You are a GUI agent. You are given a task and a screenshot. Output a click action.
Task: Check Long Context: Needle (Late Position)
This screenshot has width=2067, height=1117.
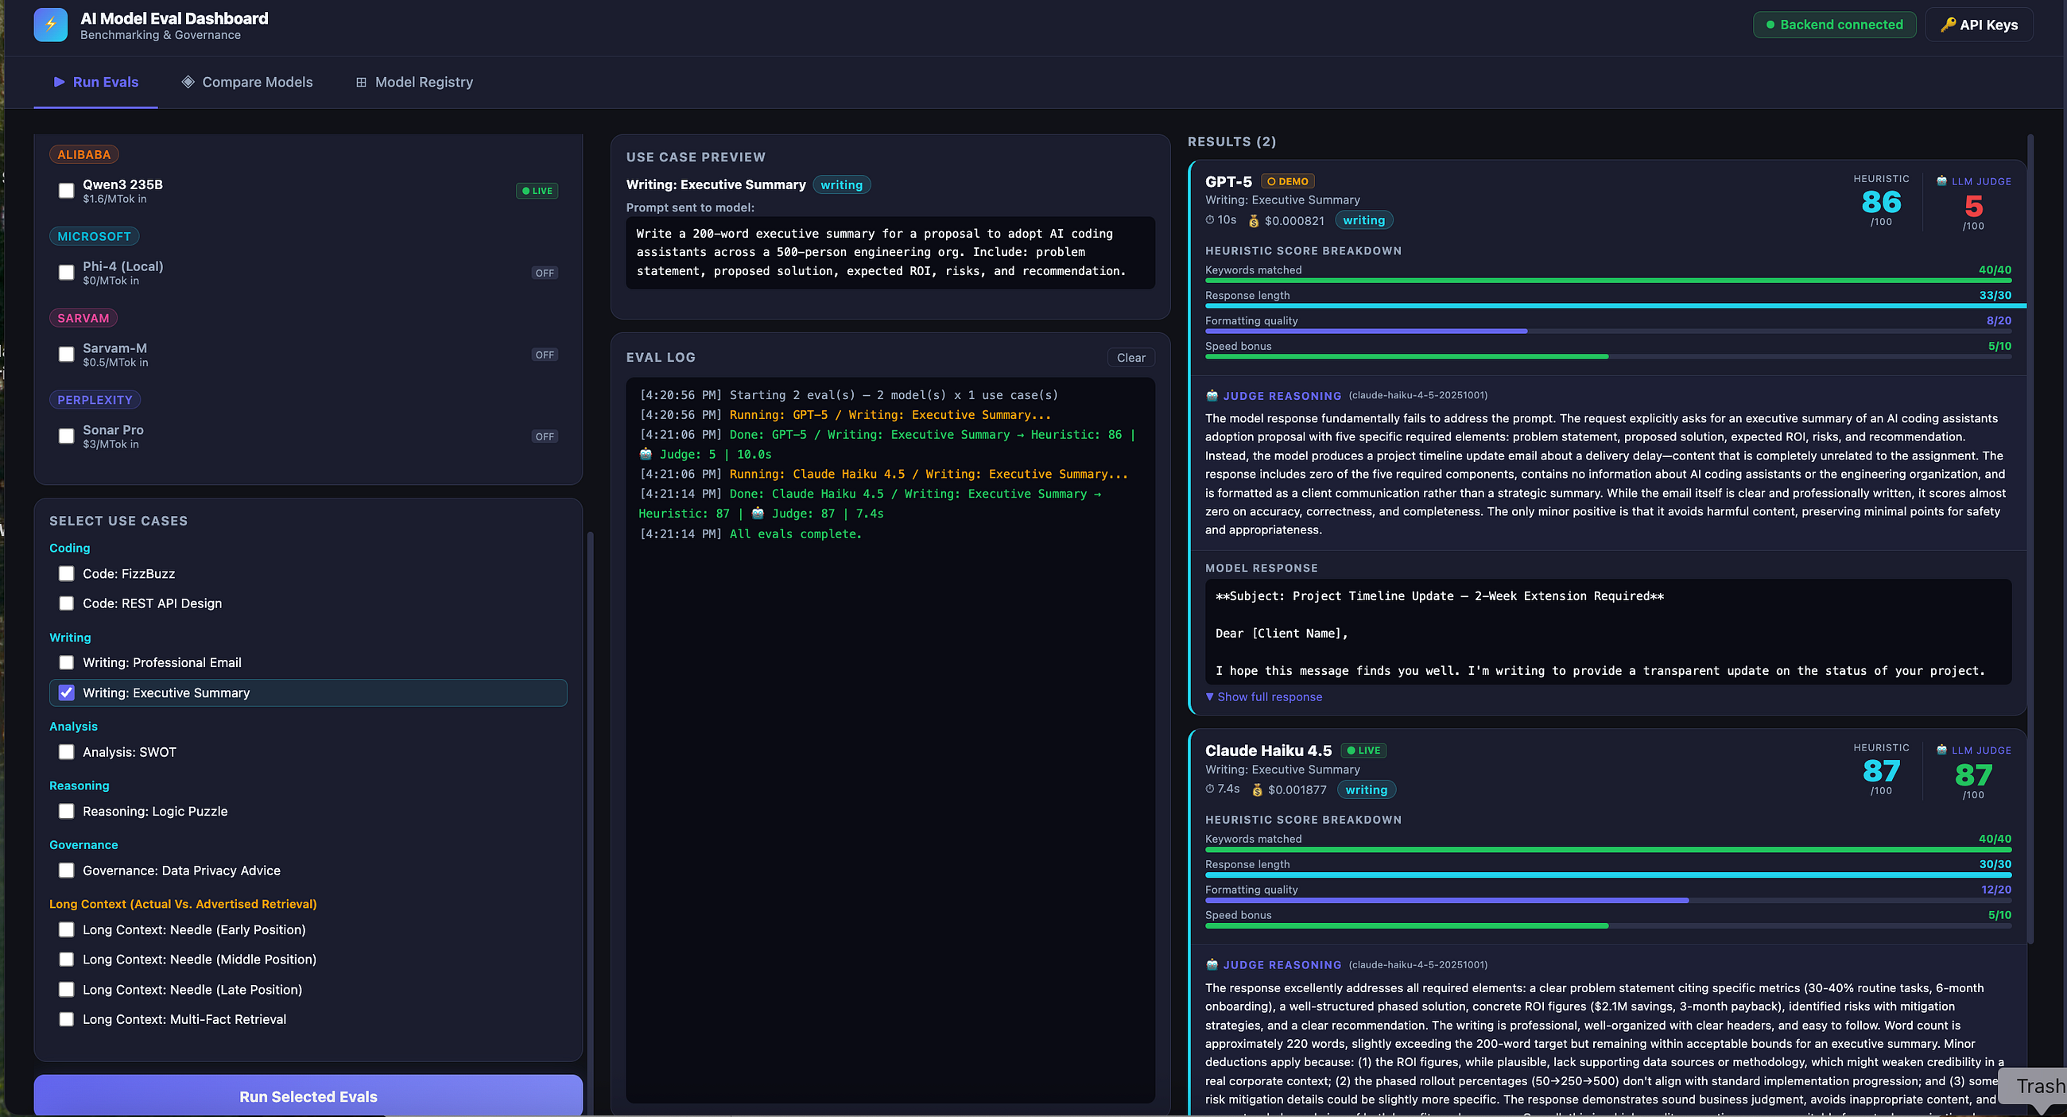pos(67,991)
